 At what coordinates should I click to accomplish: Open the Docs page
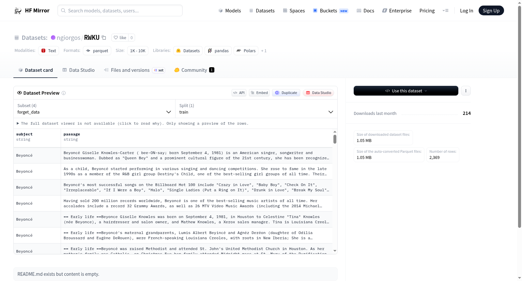coord(365,10)
